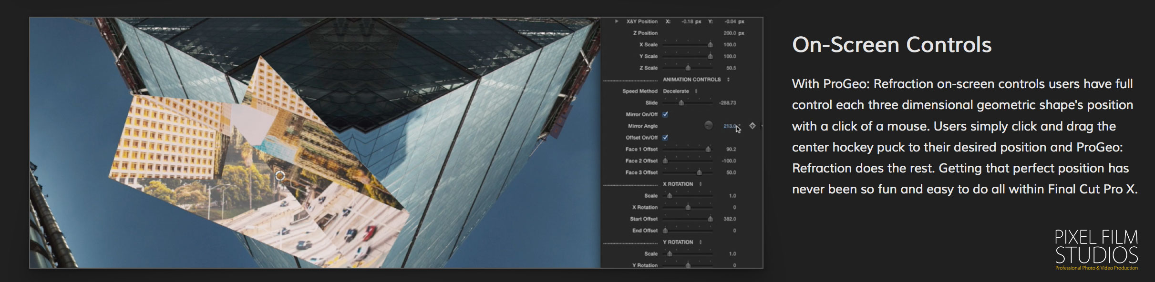Screen dimensions: 1155x282
Task: Click the Mirror Angle rotation dial
Action: [x=709, y=125]
